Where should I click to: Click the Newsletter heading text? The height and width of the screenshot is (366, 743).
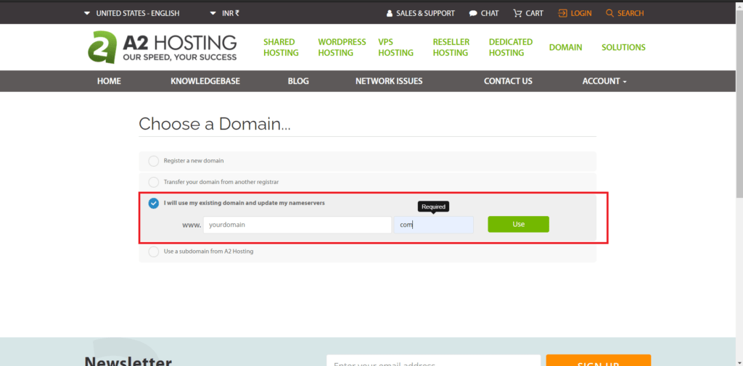coord(128,361)
